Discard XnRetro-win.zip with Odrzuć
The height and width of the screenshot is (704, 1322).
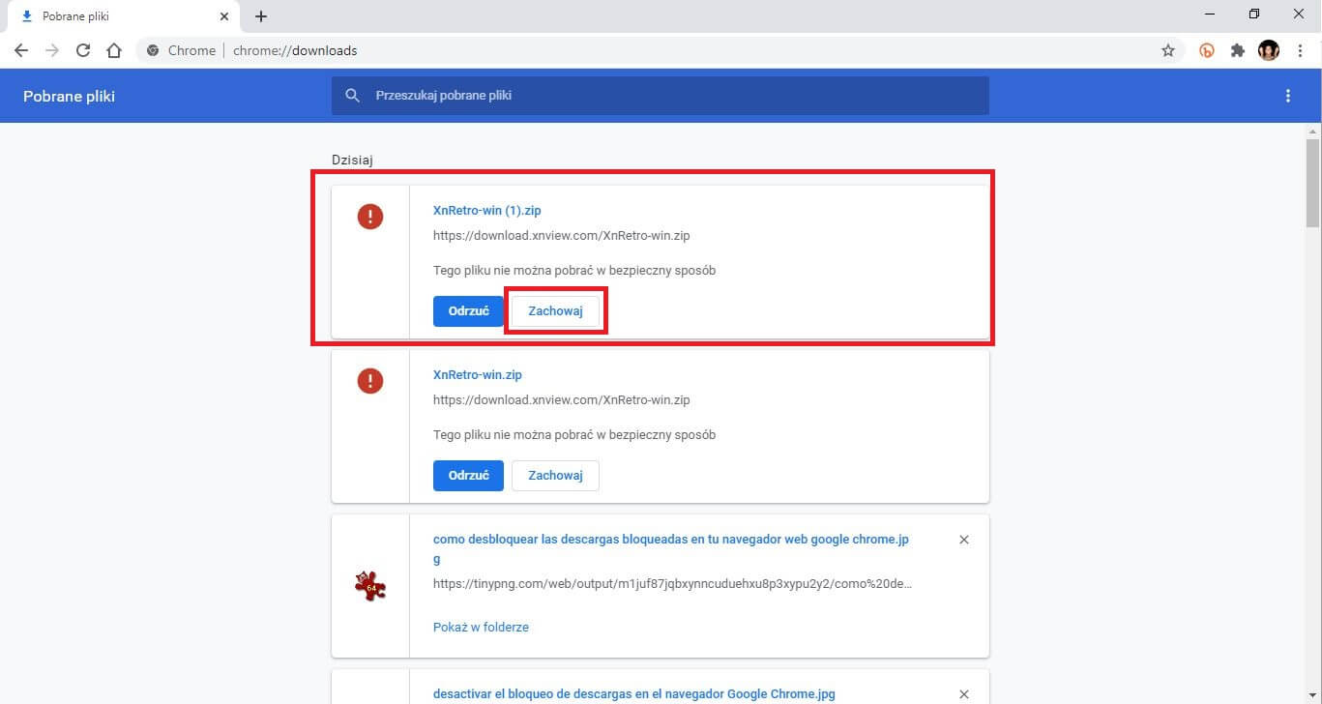pos(468,476)
